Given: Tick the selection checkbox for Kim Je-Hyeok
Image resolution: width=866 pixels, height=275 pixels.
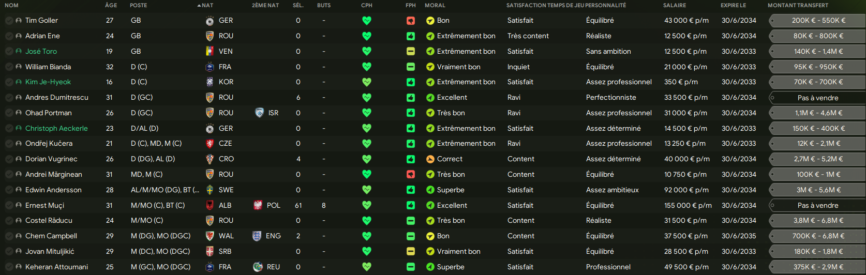Looking at the screenshot, I should click(x=9, y=82).
